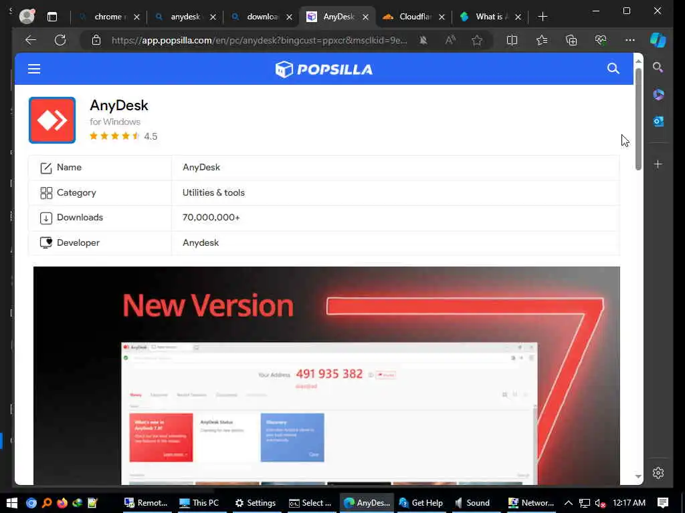
Task: Click the red AnyDesk app icon
Action: (52, 120)
